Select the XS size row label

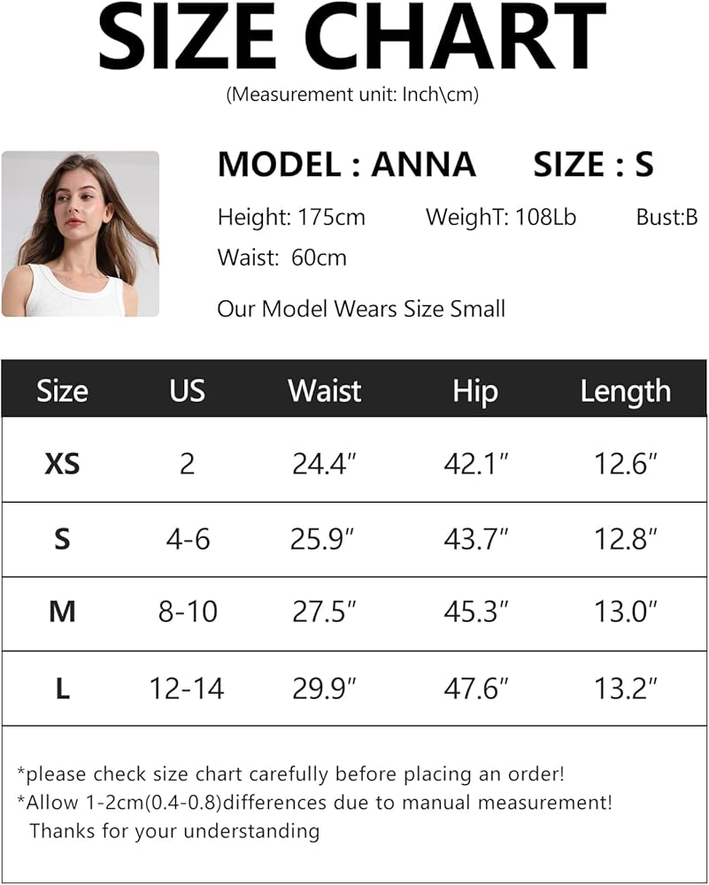point(62,463)
